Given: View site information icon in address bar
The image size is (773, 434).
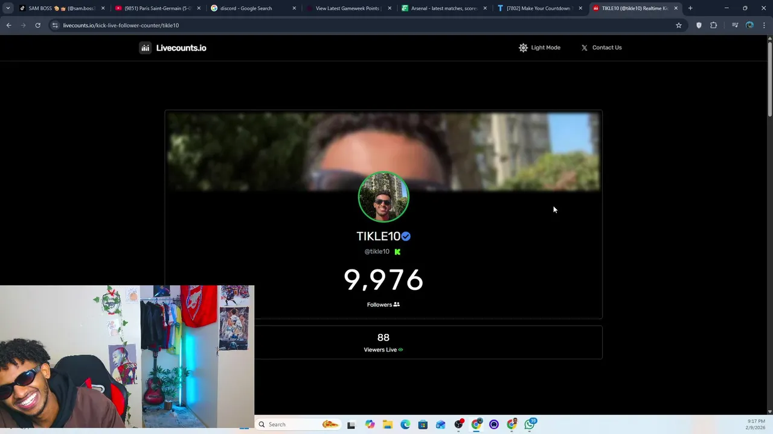Looking at the screenshot, I should coord(55,25).
